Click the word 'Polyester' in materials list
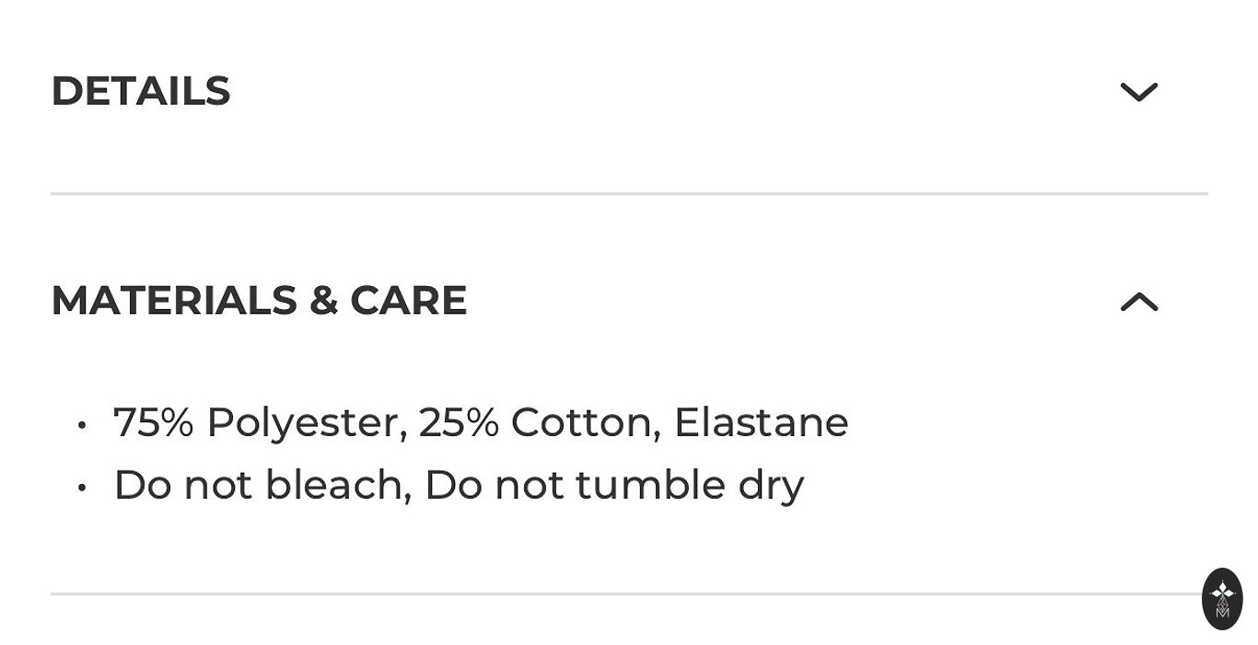The image size is (1258, 645). (306, 423)
